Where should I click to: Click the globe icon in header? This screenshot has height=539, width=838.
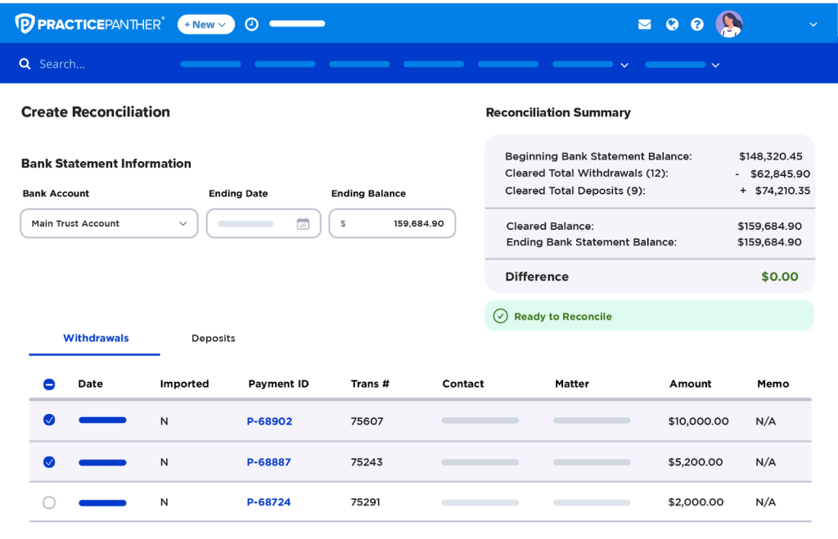[x=672, y=25]
